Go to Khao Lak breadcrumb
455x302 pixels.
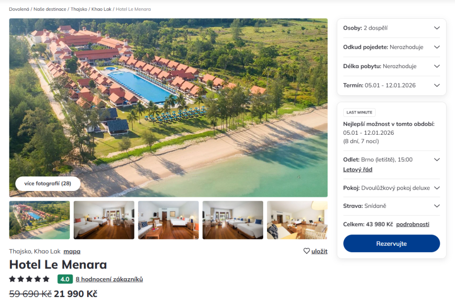point(101,9)
